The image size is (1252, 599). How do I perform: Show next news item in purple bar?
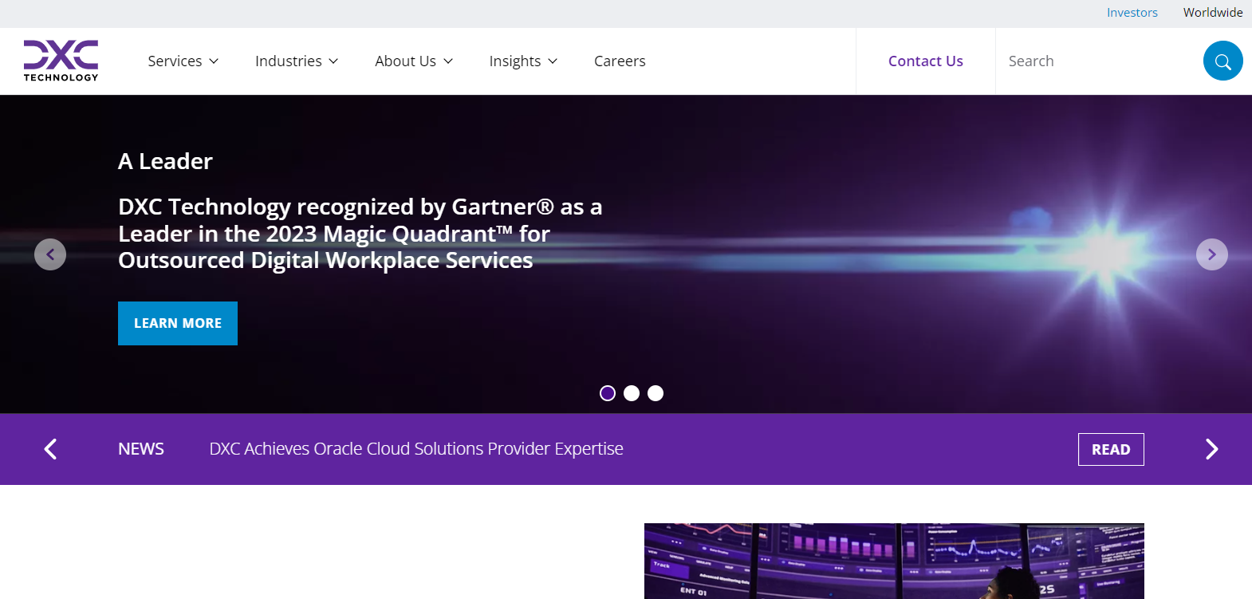tap(1211, 449)
